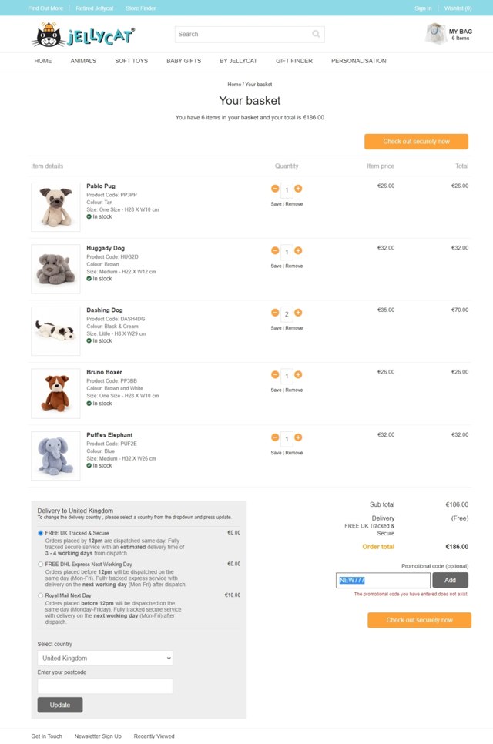Open the Select country dropdown
The width and height of the screenshot is (493, 744).
(x=105, y=659)
